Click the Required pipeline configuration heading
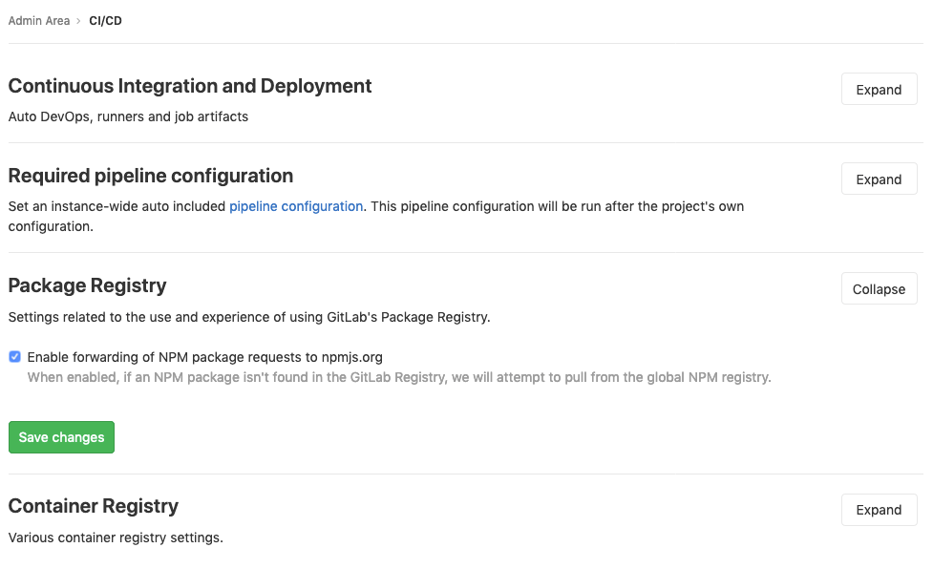The image size is (933, 569). 150,176
